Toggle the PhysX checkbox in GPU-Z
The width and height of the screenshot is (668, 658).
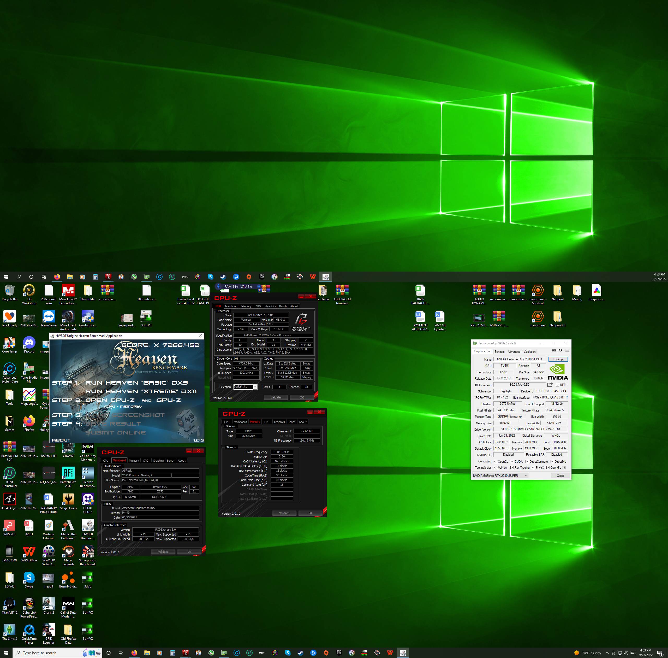(x=534, y=468)
